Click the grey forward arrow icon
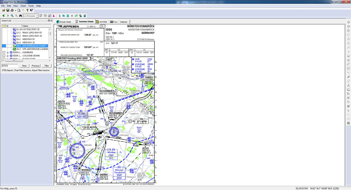The height and width of the screenshot is (190, 351). 8,16
